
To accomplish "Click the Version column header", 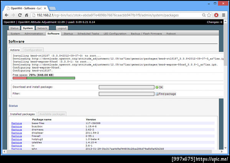I will pos(91,119).
